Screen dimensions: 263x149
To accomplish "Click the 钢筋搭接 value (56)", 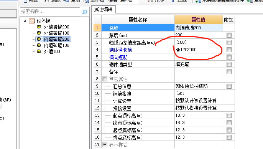I will [199, 93].
